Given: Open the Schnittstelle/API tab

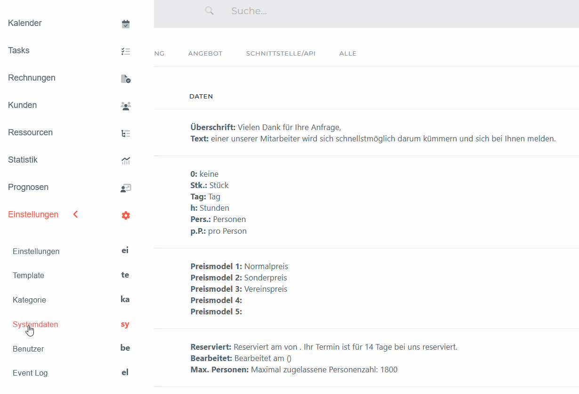Looking at the screenshot, I should tap(281, 53).
